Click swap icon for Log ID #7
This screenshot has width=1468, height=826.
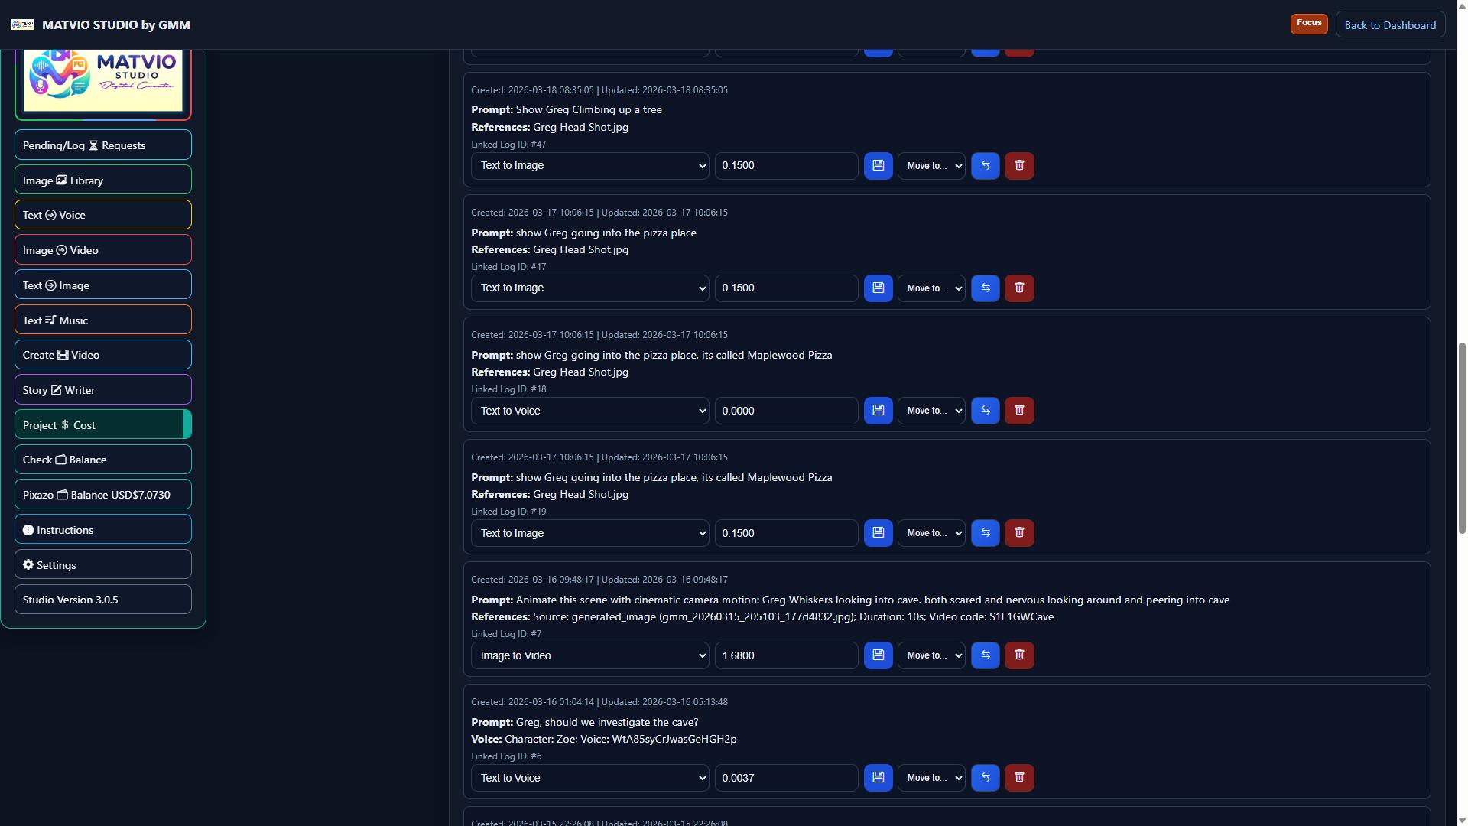click(986, 655)
